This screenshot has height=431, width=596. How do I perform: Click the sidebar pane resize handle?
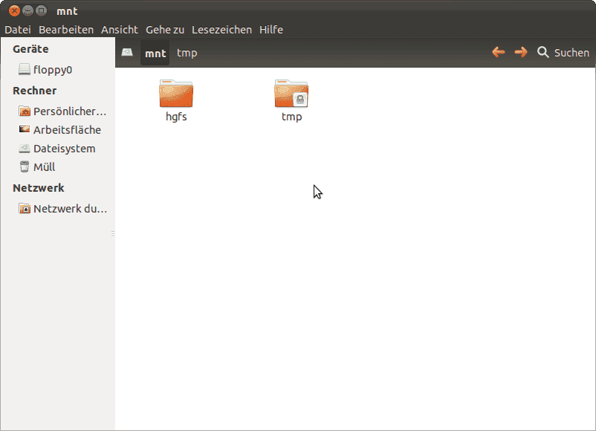[113, 234]
